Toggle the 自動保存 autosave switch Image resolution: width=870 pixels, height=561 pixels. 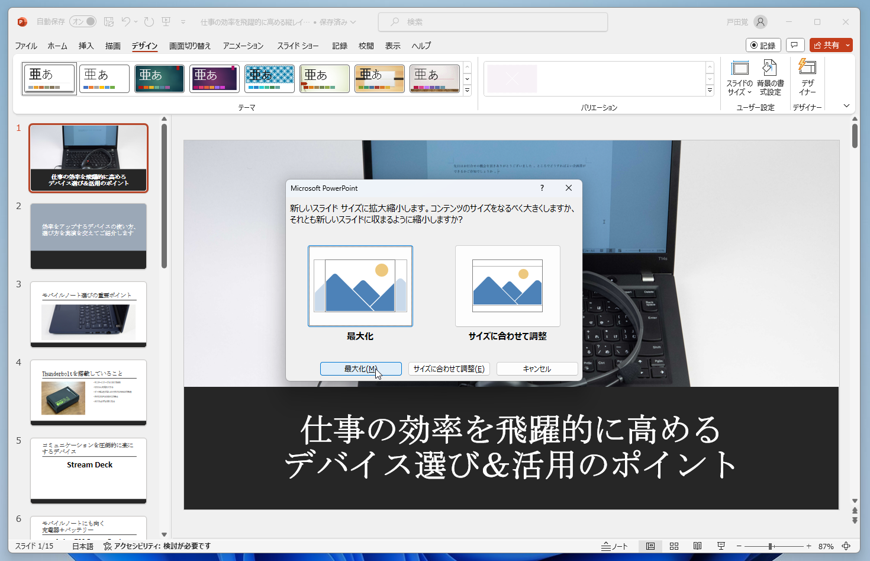(x=83, y=21)
